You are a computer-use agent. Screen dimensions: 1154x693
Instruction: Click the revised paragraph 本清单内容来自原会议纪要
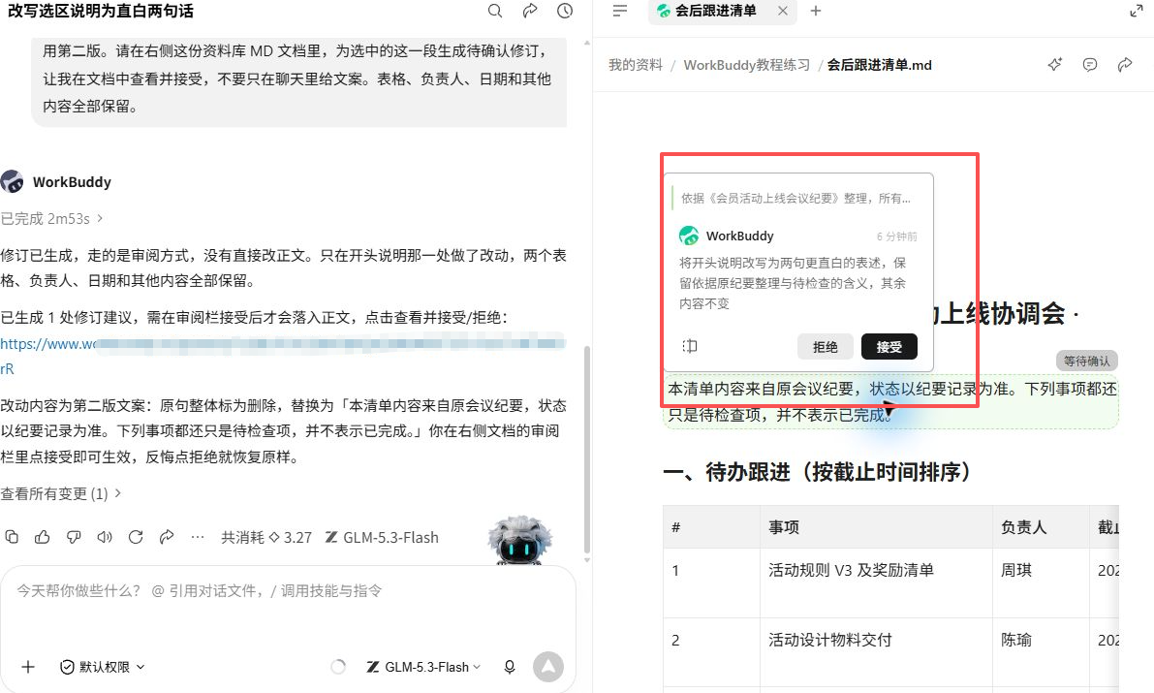[x=891, y=401]
